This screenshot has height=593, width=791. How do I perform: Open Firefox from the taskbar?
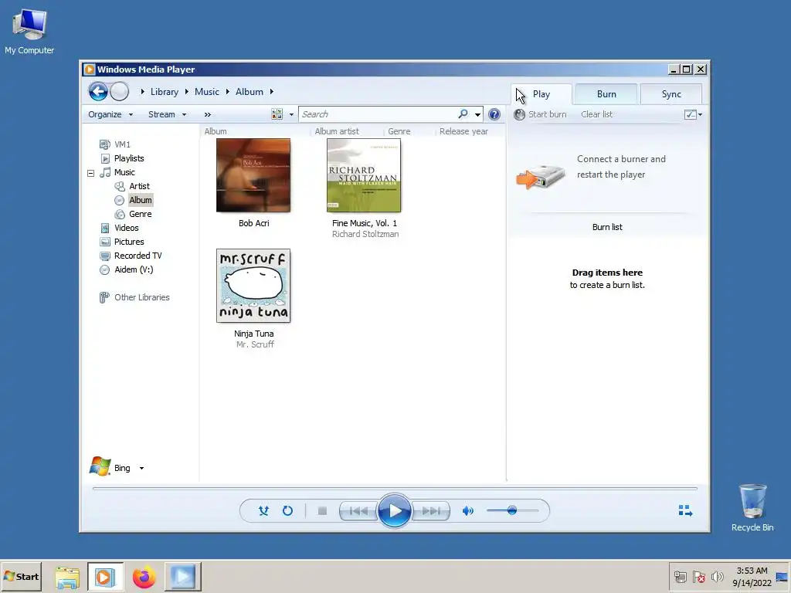click(144, 577)
